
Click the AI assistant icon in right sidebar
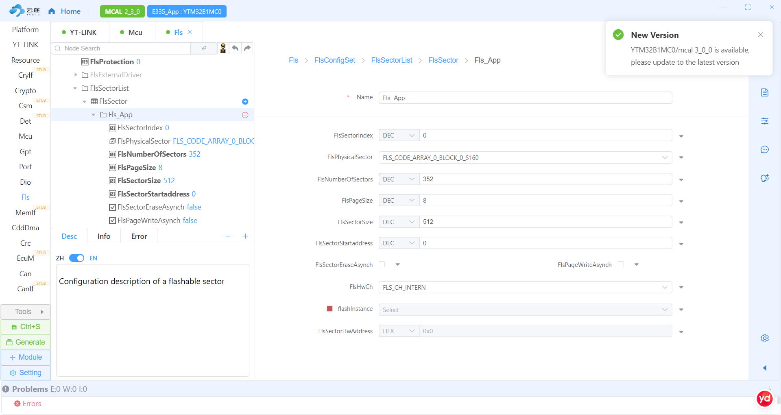pos(765,178)
